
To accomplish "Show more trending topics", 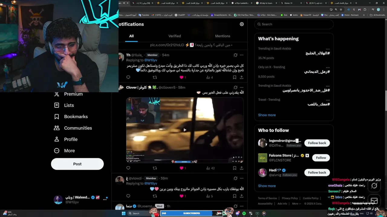I will pyautogui.click(x=267, y=115).
